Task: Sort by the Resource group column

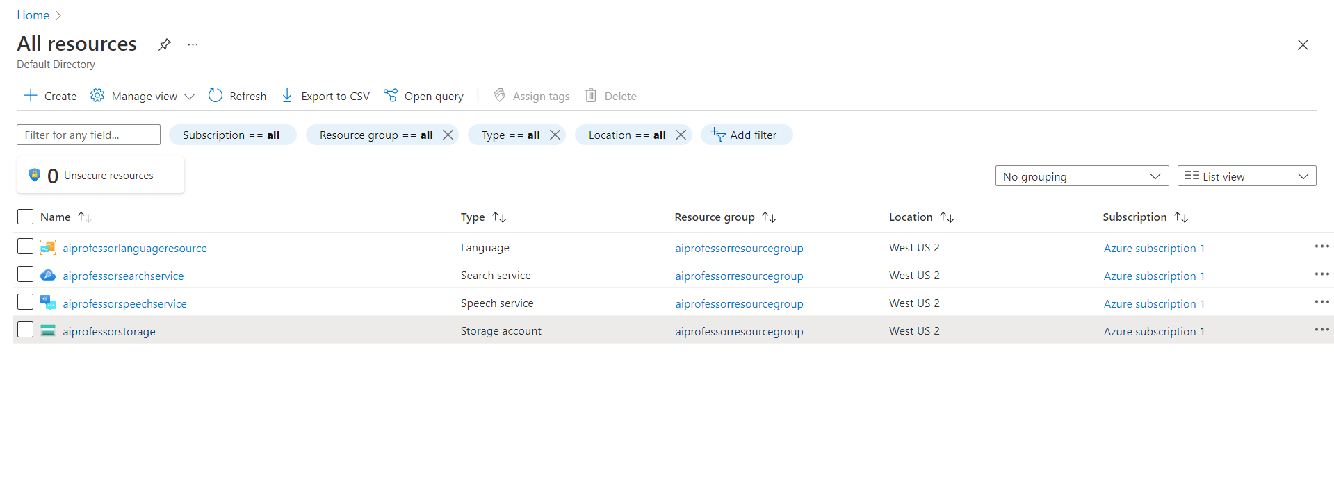Action: [725, 217]
